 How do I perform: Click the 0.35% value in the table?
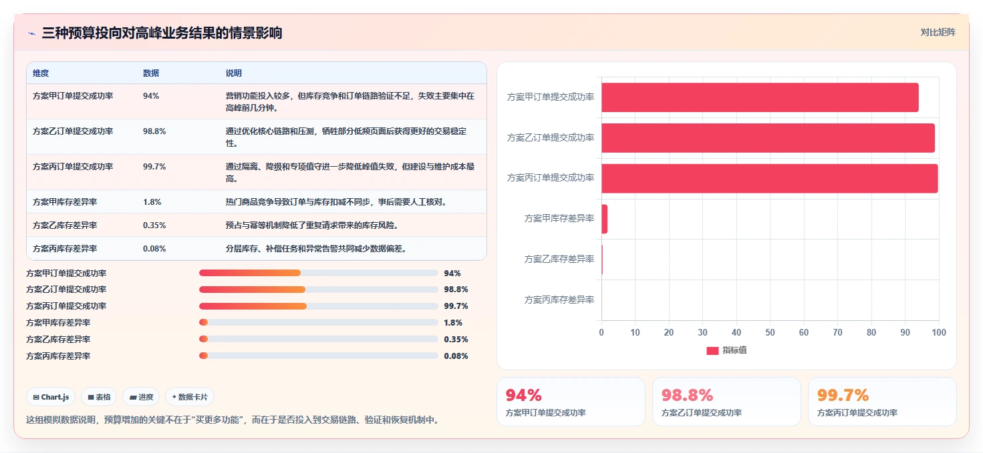click(x=154, y=225)
